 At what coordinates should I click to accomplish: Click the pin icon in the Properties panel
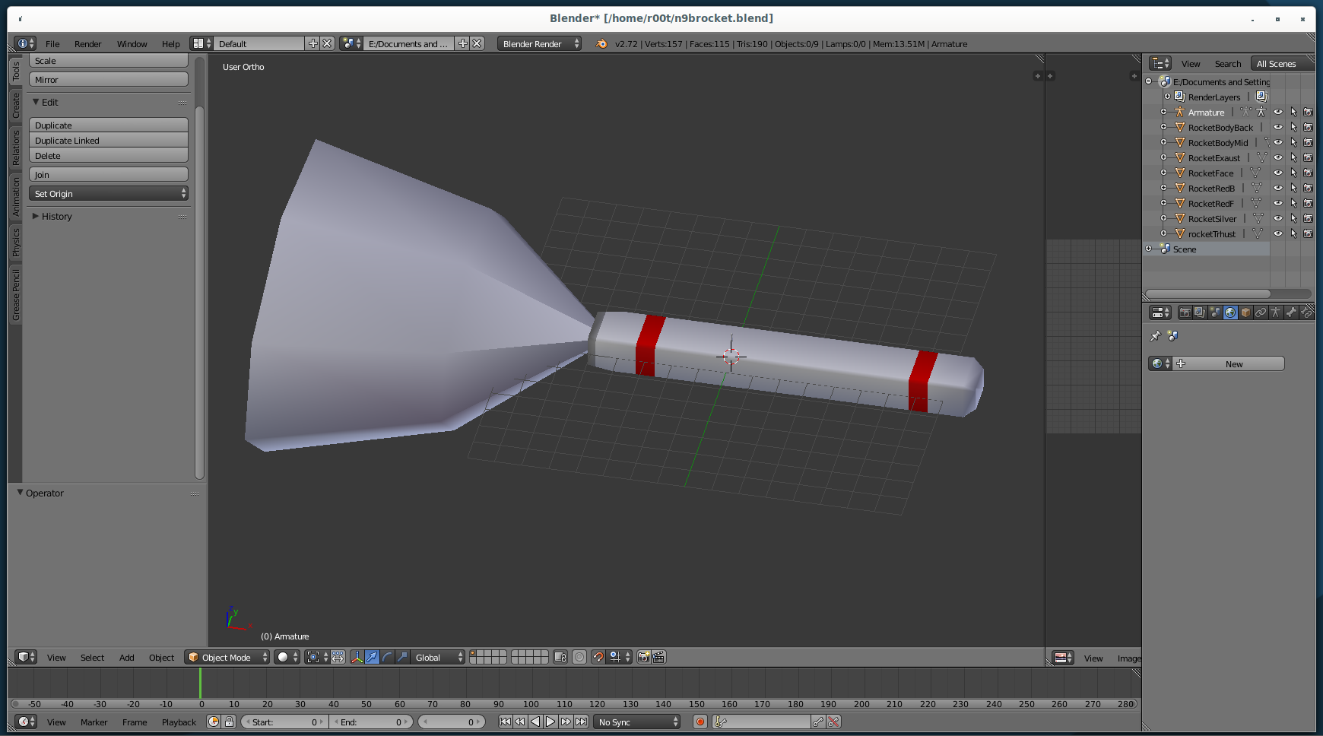click(1156, 336)
